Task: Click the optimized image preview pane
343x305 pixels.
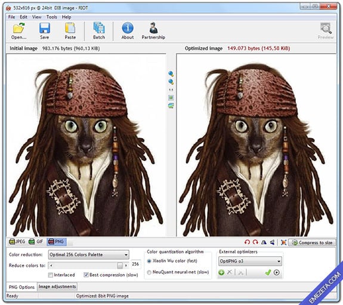Action: point(257,145)
